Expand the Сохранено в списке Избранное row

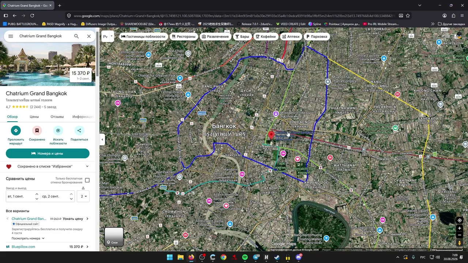click(48, 167)
